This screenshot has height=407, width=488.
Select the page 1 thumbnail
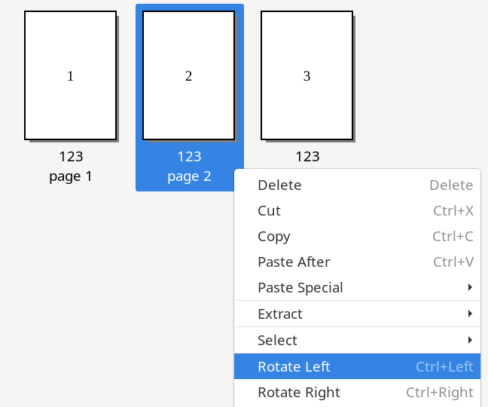pos(71,75)
